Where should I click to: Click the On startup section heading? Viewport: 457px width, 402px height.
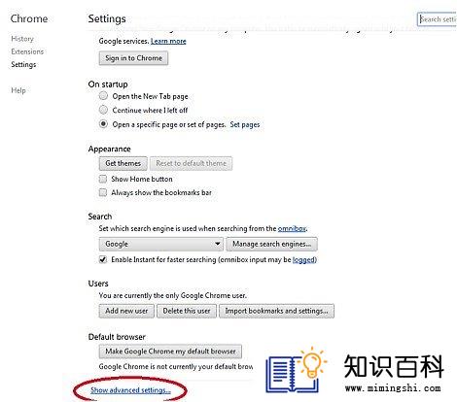pos(108,84)
